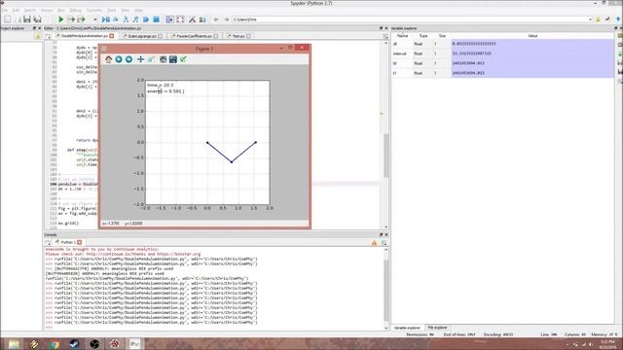Screen dimensions: 623x350
Task: Run the file with the green play button
Action: click(60, 19)
